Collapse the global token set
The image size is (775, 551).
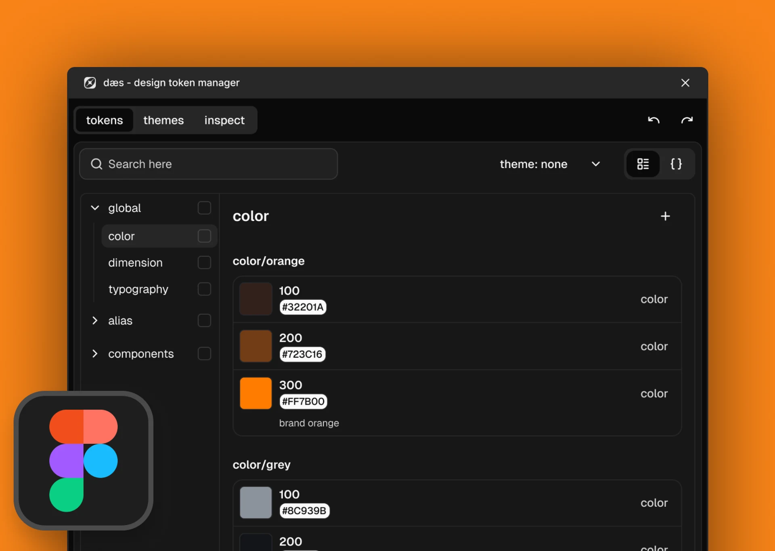point(95,208)
